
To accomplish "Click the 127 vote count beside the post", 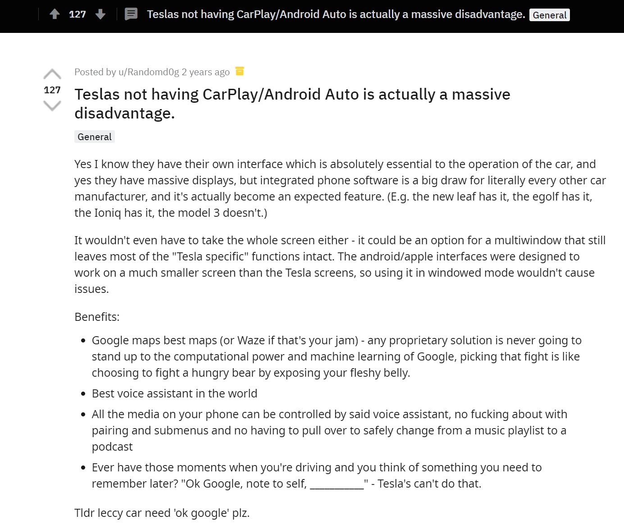I will (x=52, y=90).
